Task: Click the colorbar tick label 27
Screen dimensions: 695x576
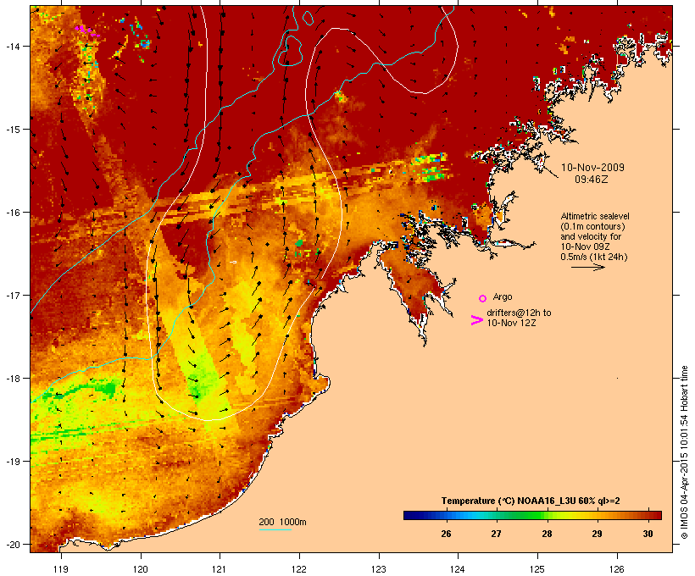Action: click(496, 534)
